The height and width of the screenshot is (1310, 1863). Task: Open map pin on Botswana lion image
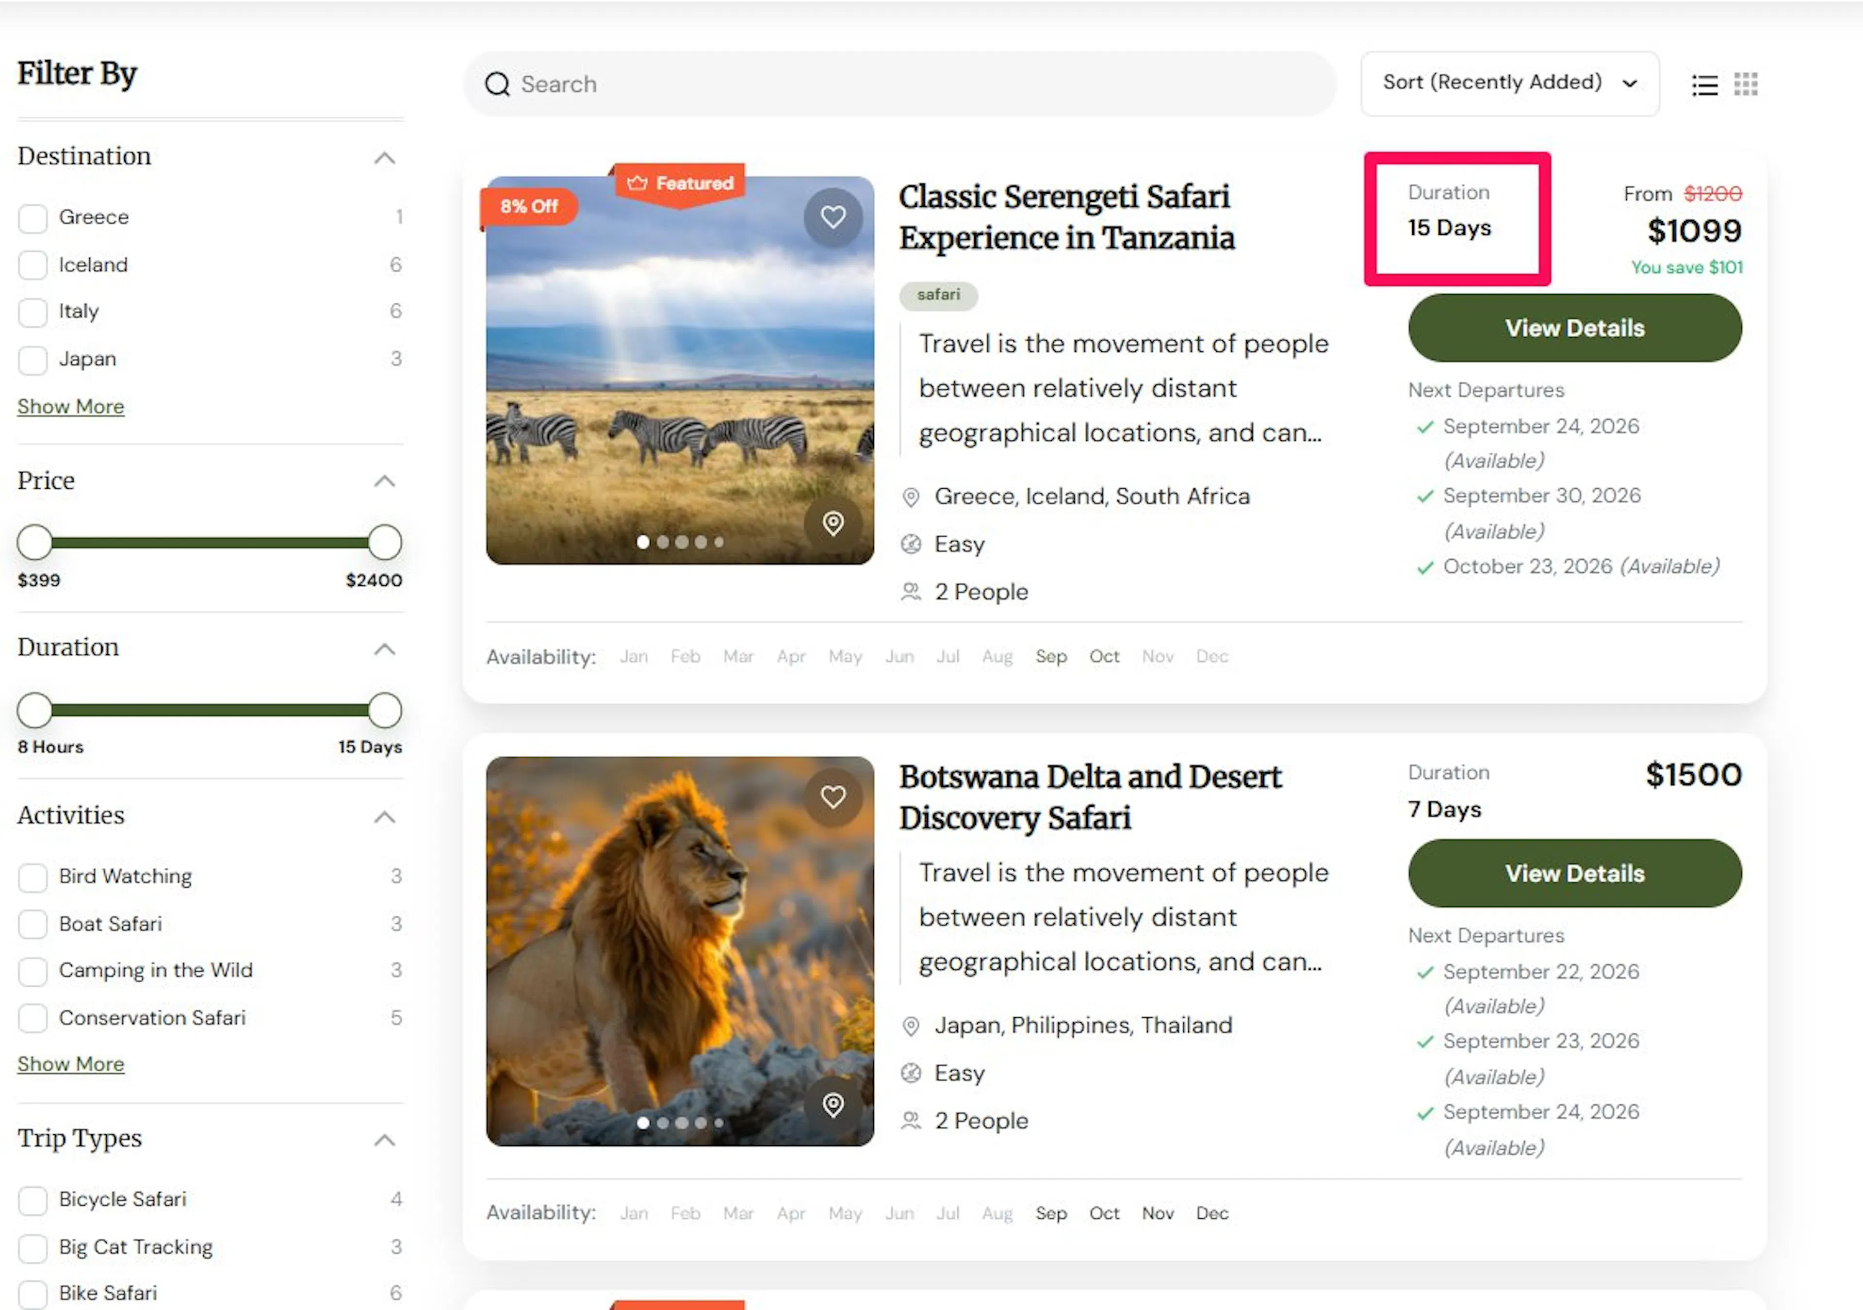coord(833,1105)
